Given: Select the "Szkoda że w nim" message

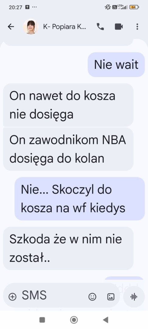Looking at the screenshot, I should click(68, 248).
